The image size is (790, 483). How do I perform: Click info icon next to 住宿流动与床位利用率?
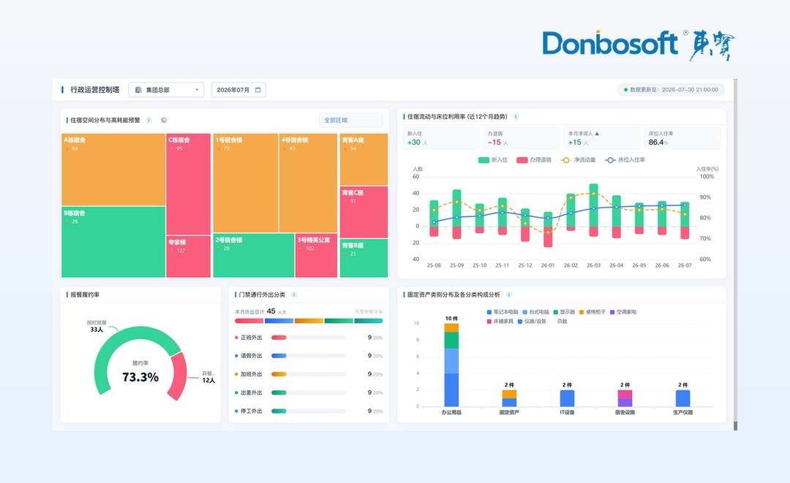(516, 117)
